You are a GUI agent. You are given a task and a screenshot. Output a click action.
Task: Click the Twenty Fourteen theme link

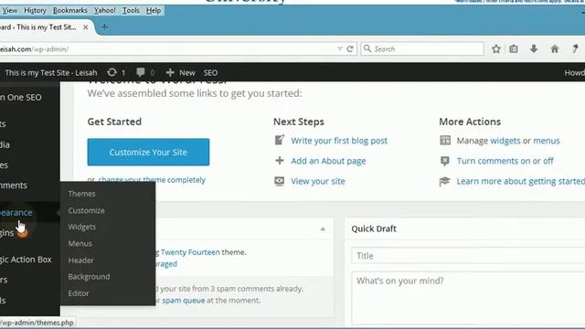point(190,252)
